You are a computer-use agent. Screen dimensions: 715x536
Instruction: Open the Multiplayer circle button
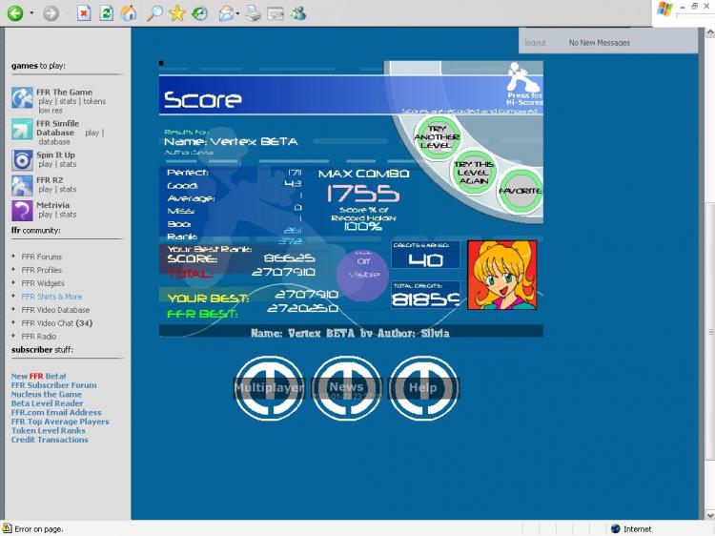click(x=269, y=388)
